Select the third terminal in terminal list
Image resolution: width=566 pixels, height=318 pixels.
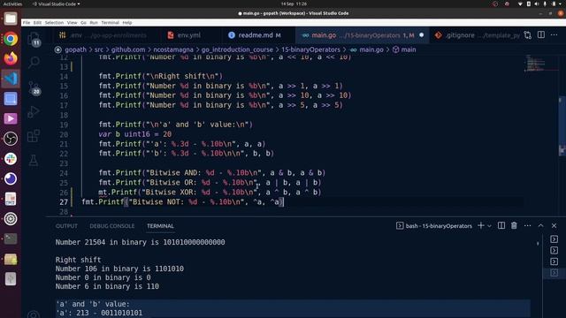[555, 261]
